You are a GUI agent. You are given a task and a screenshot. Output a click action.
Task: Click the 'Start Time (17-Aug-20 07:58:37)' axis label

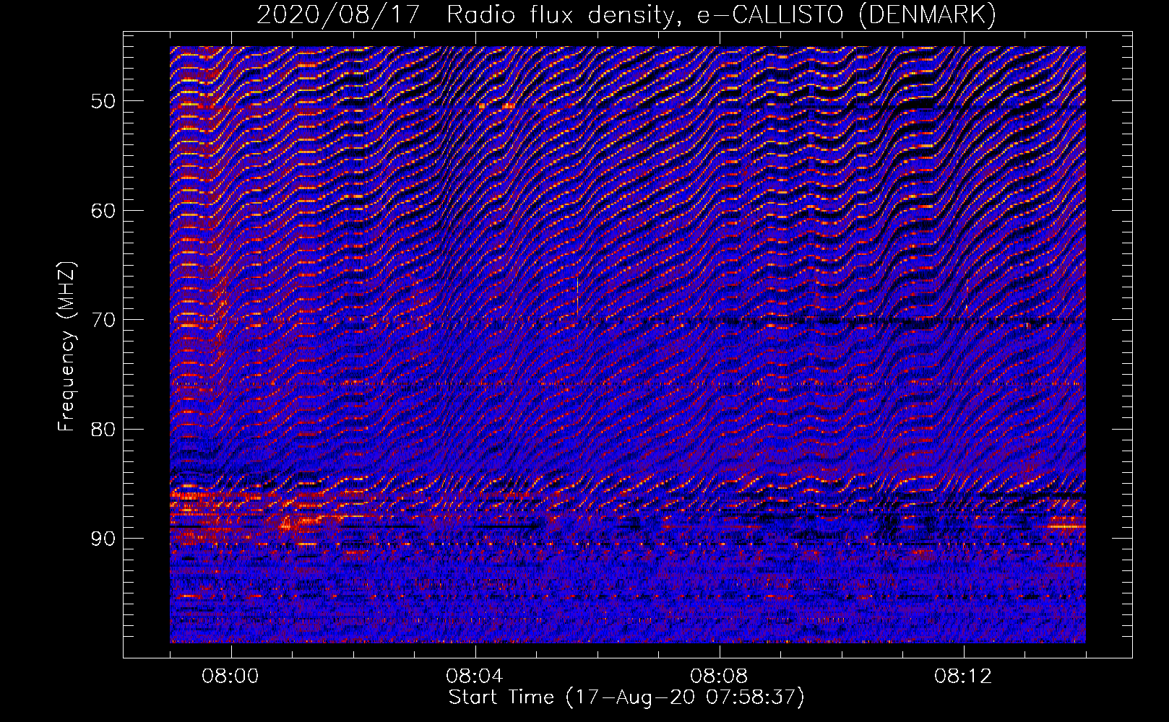point(626,697)
